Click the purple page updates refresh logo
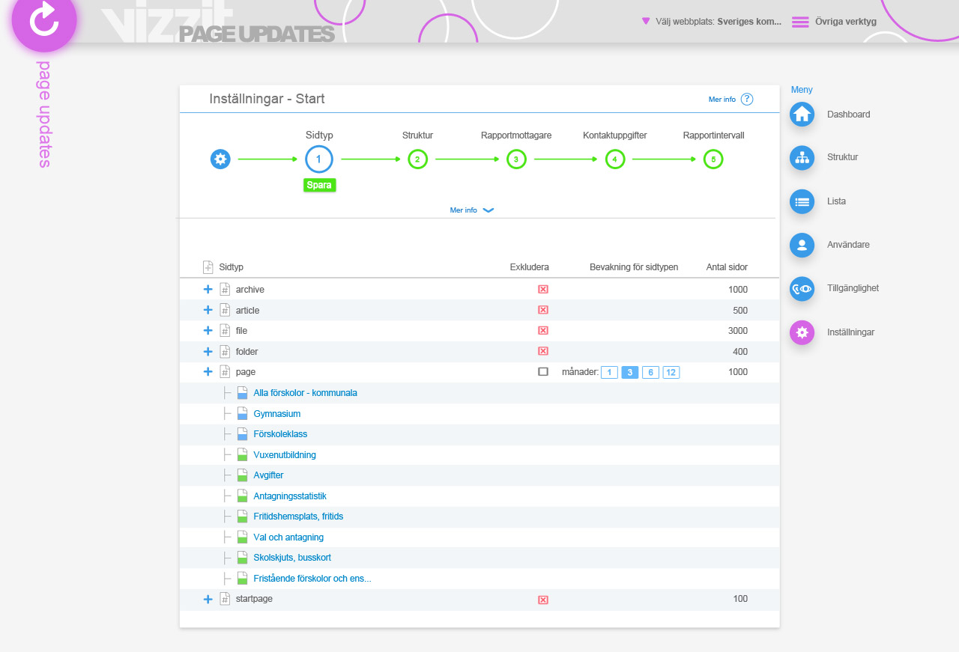 point(44,20)
